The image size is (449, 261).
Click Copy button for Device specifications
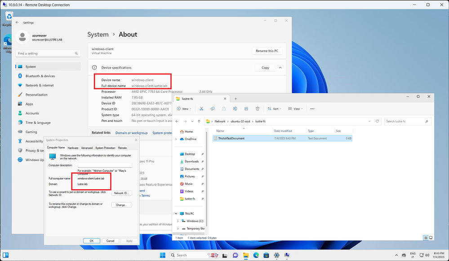click(265, 68)
